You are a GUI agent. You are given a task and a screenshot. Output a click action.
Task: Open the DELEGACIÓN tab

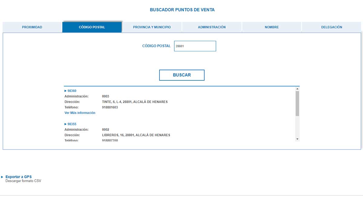pyautogui.click(x=332, y=27)
